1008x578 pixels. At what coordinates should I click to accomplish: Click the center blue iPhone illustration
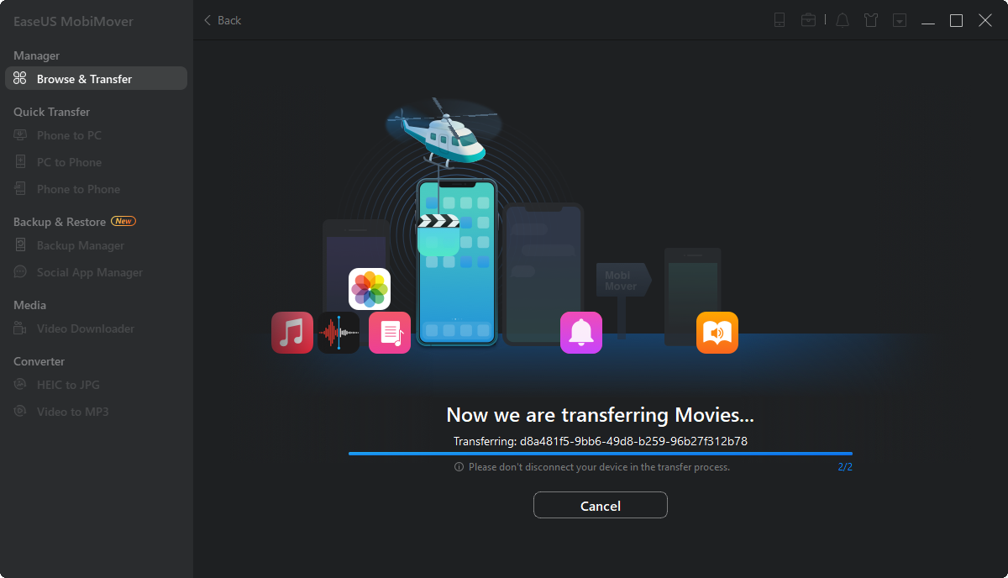coord(458,262)
